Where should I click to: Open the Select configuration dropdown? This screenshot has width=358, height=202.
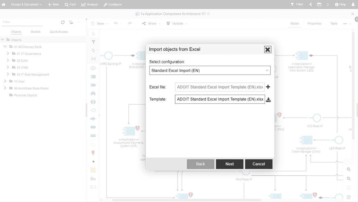pyautogui.click(x=210, y=70)
